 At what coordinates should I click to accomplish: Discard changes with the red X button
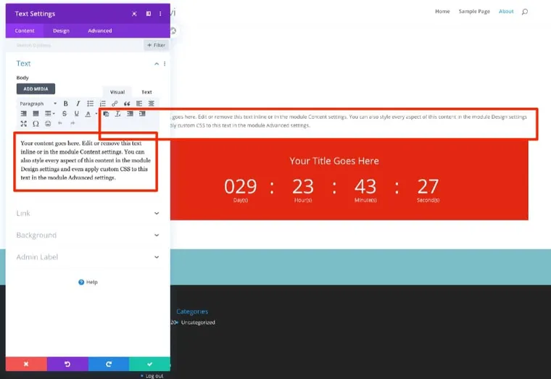tap(26, 364)
